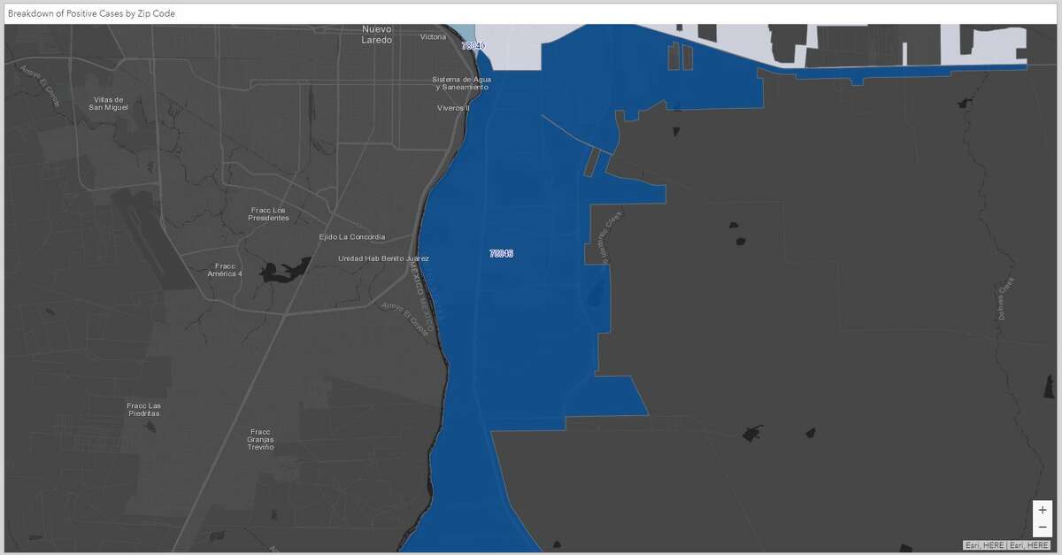The width and height of the screenshot is (1062, 555).
Task: Select the 78045 zip code label
Action: (501, 253)
